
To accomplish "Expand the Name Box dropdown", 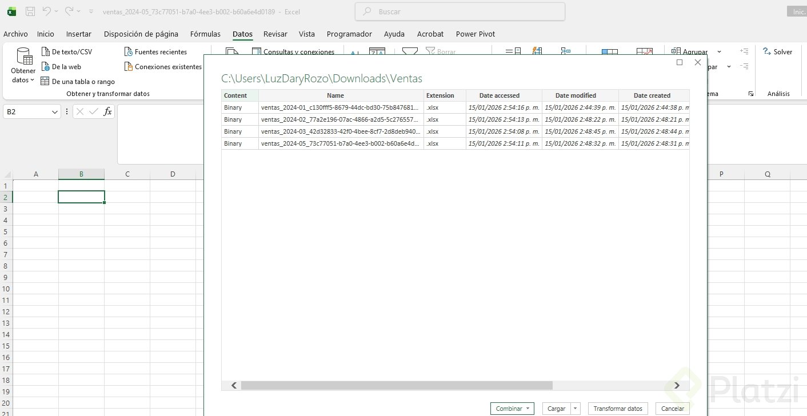I will coord(55,112).
